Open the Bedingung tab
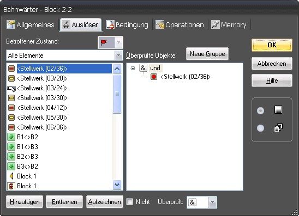Screen dimensions: 299x216 coord(127,24)
